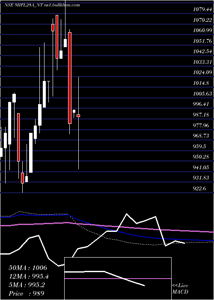Click price label 987.18
This screenshot has height=300, width=214.
[x=201, y=114]
